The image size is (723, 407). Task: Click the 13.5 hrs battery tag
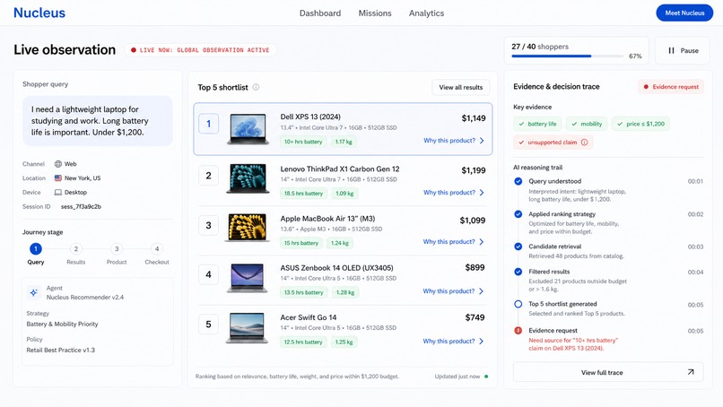[303, 292]
